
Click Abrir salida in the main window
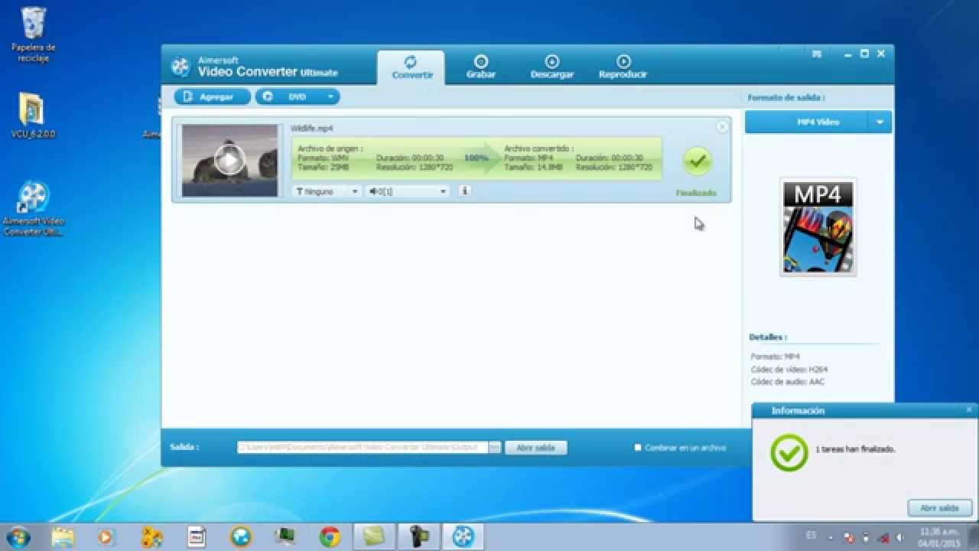coord(536,448)
